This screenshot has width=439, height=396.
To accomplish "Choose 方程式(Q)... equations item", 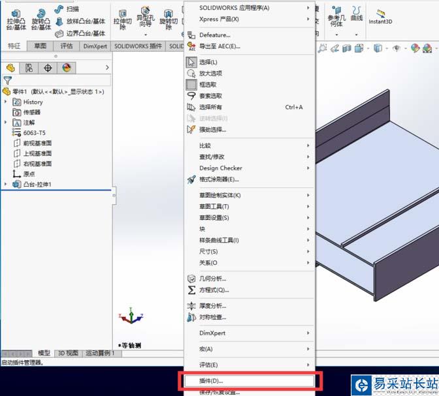I will [x=250, y=290].
